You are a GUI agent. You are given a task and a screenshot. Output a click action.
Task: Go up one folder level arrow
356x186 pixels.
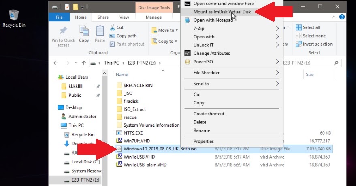84,63
